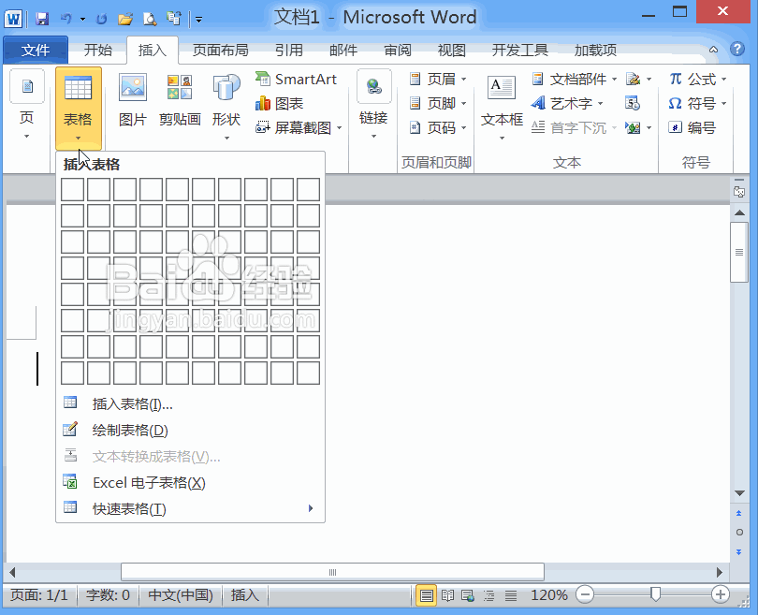This screenshot has height=615, width=758.
Task: Click the horizontal scrollbar right arrow
Action: pyautogui.click(x=720, y=573)
